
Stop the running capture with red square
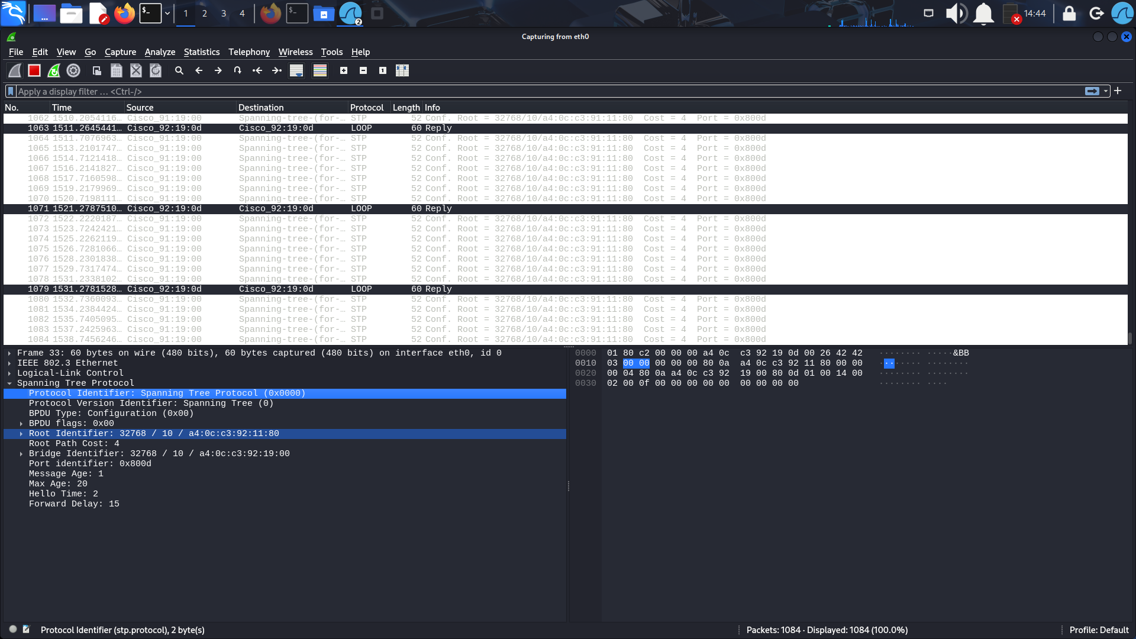[x=34, y=70]
